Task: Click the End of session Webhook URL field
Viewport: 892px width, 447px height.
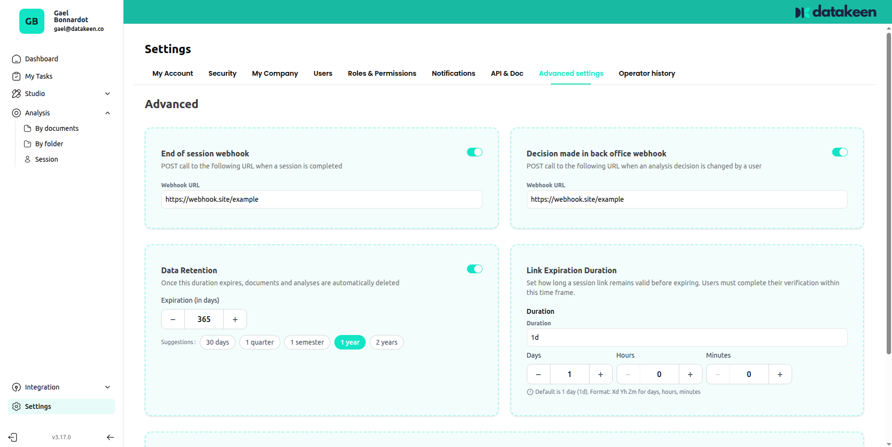Action: [x=321, y=199]
